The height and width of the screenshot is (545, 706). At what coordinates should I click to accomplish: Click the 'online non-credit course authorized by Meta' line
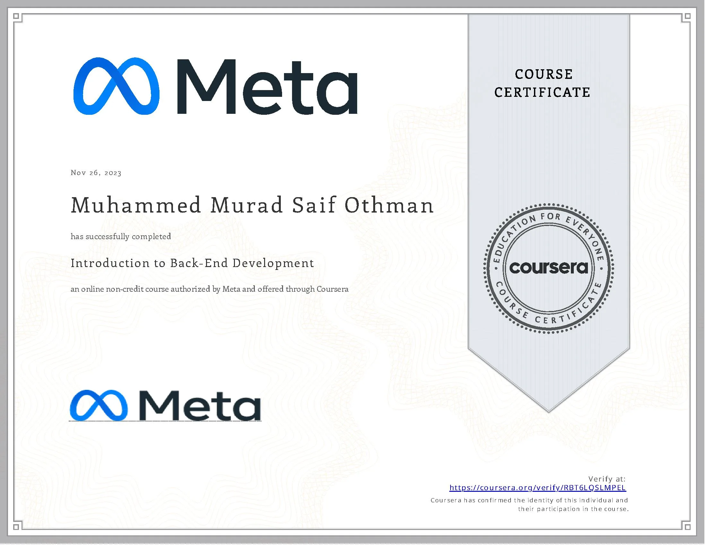click(x=210, y=289)
